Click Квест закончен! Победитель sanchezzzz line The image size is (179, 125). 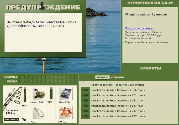point(118,85)
